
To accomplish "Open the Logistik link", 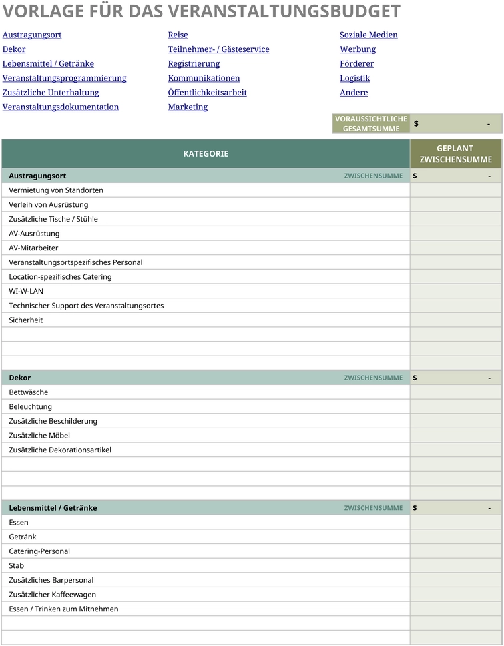I will pos(355,78).
